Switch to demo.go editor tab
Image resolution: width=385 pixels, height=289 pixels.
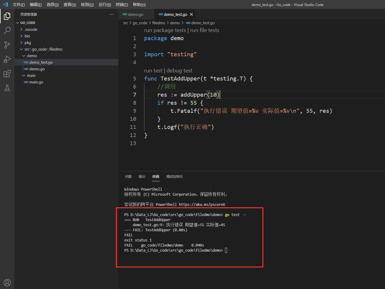[x=136, y=14]
